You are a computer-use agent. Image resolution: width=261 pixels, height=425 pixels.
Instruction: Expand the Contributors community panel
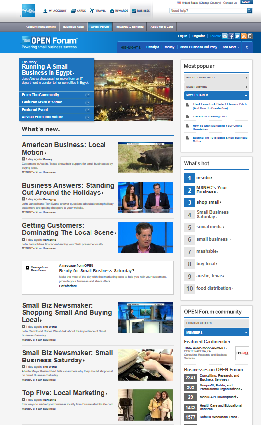pos(217,323)
